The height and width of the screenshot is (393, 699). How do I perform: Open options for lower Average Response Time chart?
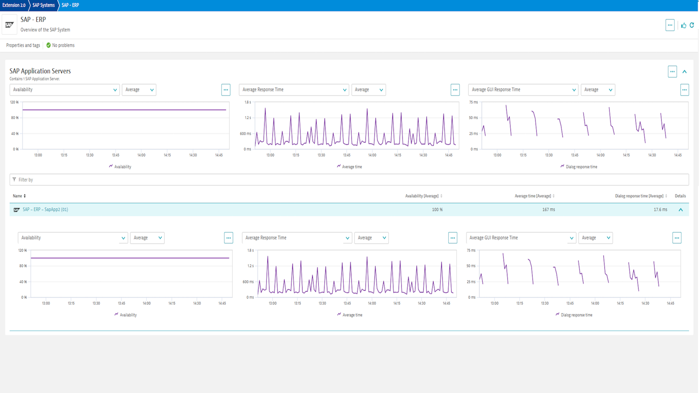pos(453,238)
